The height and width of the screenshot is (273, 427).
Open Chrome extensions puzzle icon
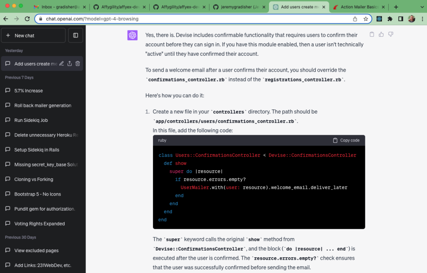pos(390,19)
